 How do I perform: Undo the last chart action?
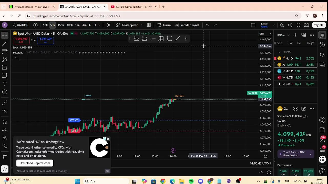(207, 25)
